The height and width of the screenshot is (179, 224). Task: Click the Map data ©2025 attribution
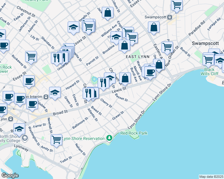(x=211, y=177)
